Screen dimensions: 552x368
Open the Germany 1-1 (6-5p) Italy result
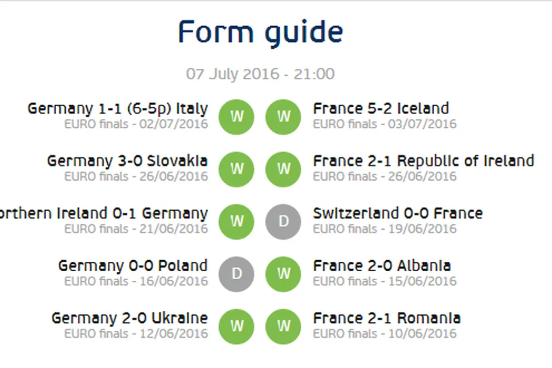[117, 109]
